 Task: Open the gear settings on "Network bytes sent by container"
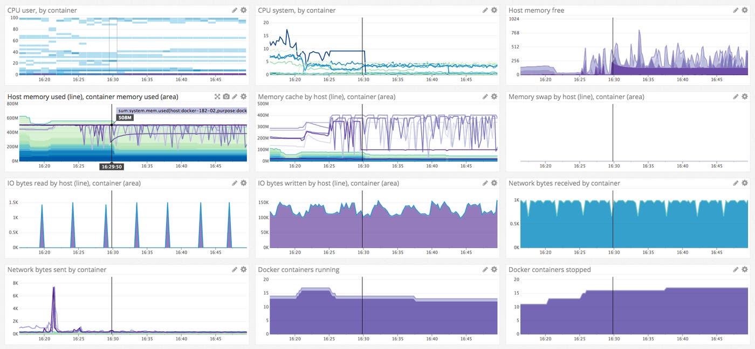243,269
